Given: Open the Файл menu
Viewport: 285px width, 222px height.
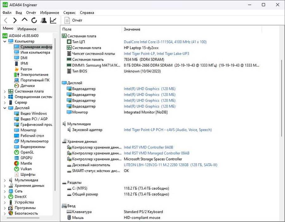Looking at the screenshot, I should [x=7, y=13].
